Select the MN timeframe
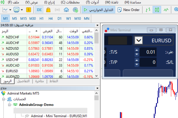The height and width of the screenshot is (118, 178). pyautogui.click(x=86, y=18)
